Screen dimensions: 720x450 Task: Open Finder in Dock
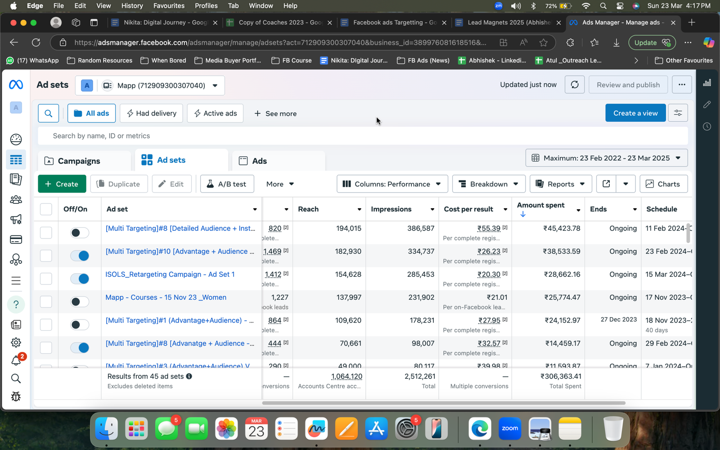[107, 428]
